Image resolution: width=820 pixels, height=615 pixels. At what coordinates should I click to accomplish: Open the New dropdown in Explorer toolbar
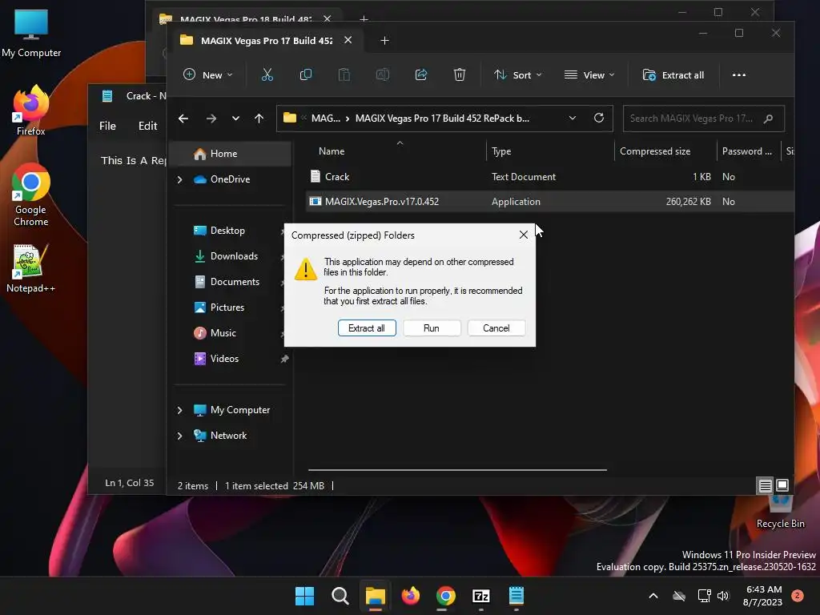(207, 74)
